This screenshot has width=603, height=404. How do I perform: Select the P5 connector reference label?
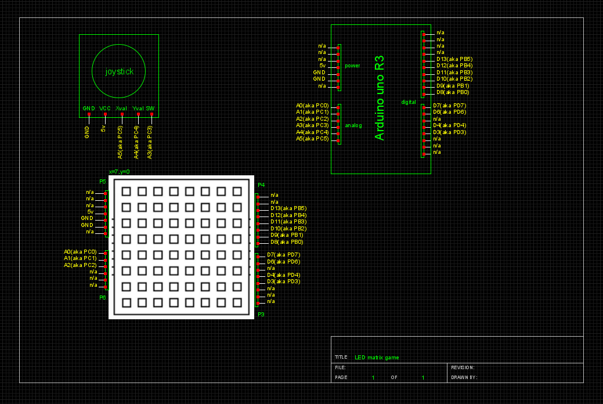click(x=103, y=182)
